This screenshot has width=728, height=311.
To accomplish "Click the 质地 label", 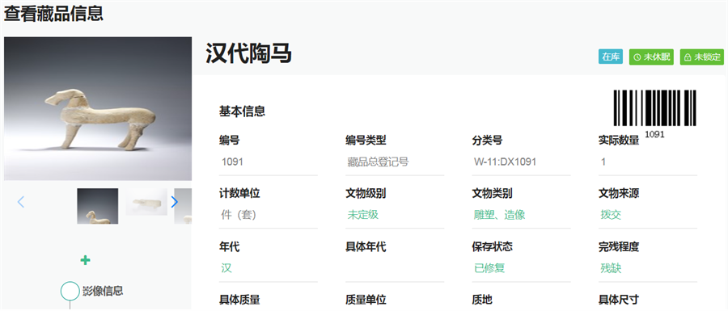I will (x=482, y=300).
